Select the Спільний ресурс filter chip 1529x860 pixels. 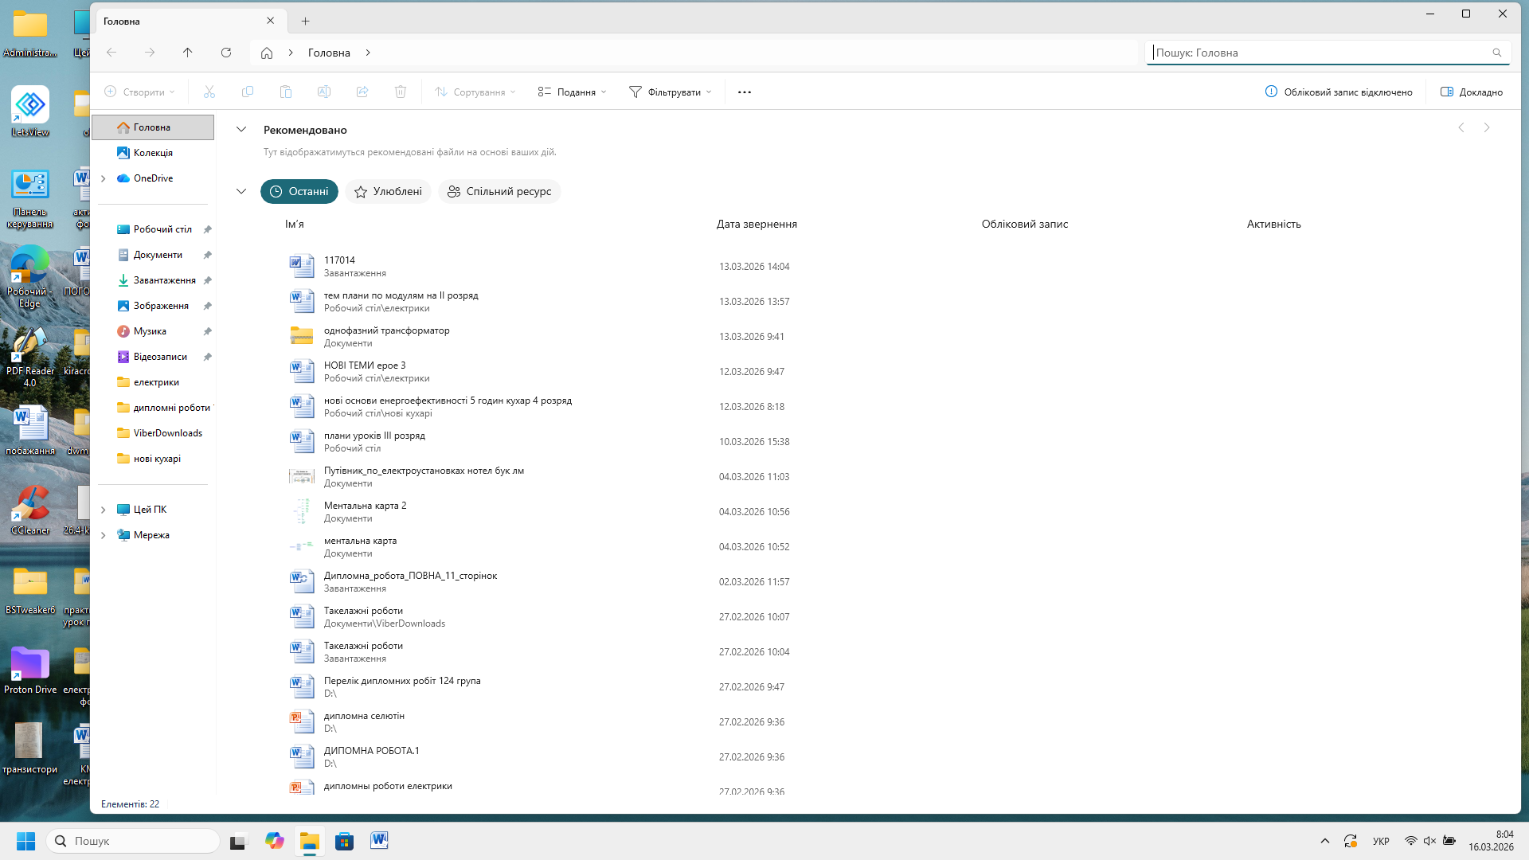[499, 192]
